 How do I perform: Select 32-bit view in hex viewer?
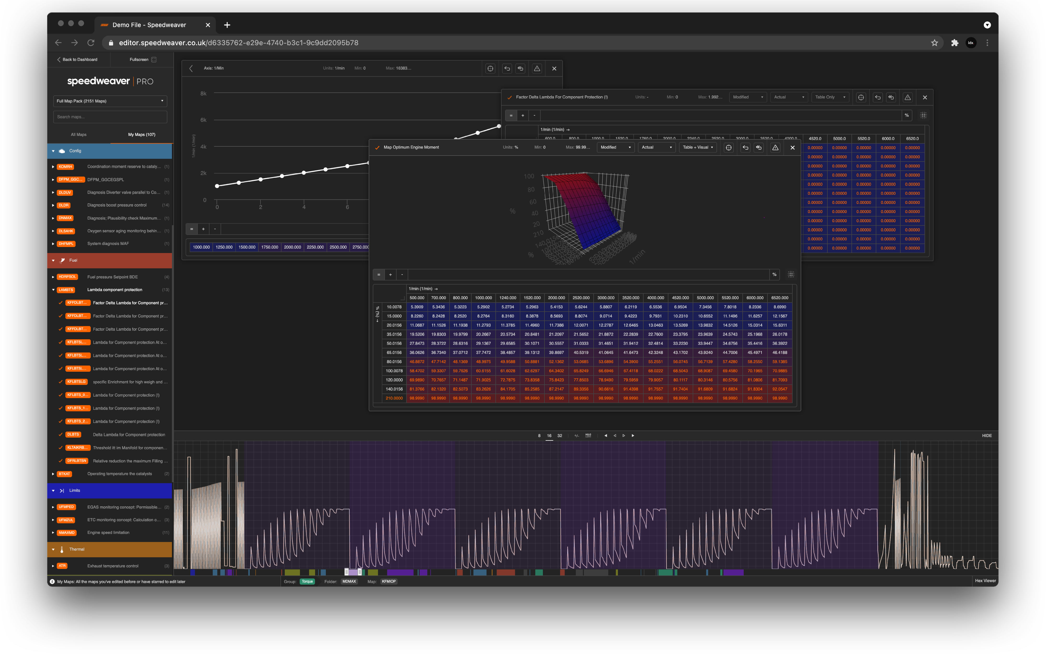click(559, 435)
